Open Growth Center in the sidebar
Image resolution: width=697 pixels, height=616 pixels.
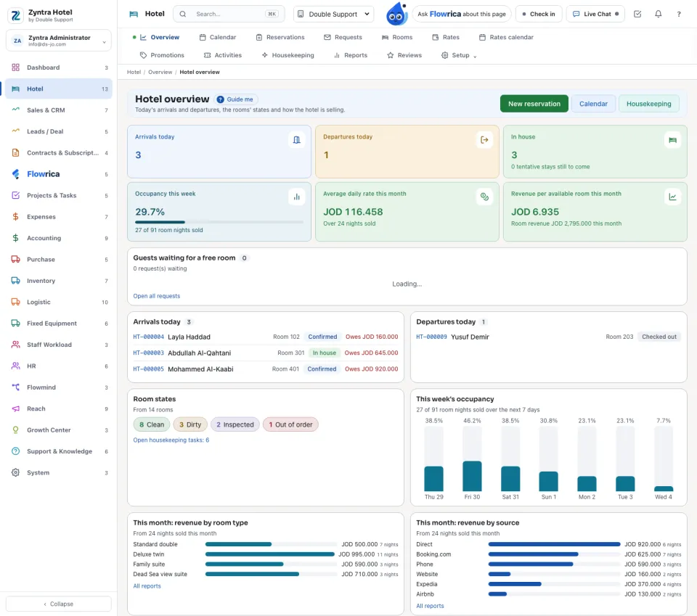[59, 430]
